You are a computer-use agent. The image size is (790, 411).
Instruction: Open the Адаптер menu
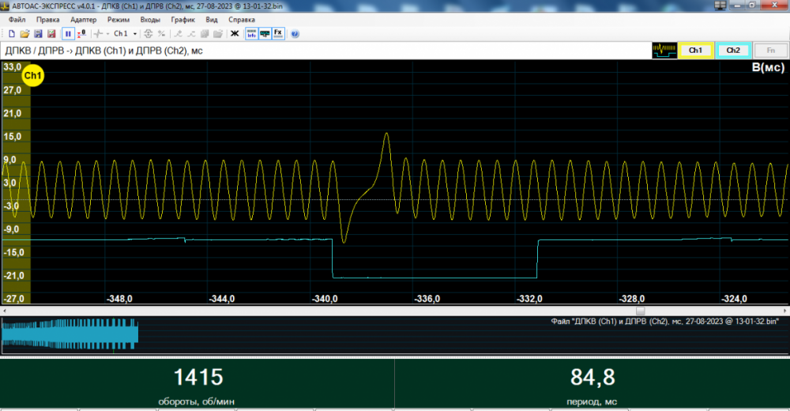click(84, 18)
